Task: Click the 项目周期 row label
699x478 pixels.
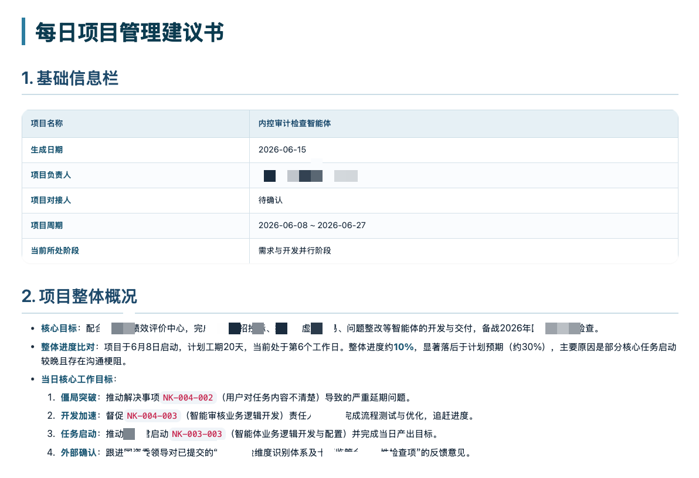Action: coord(46,225)
